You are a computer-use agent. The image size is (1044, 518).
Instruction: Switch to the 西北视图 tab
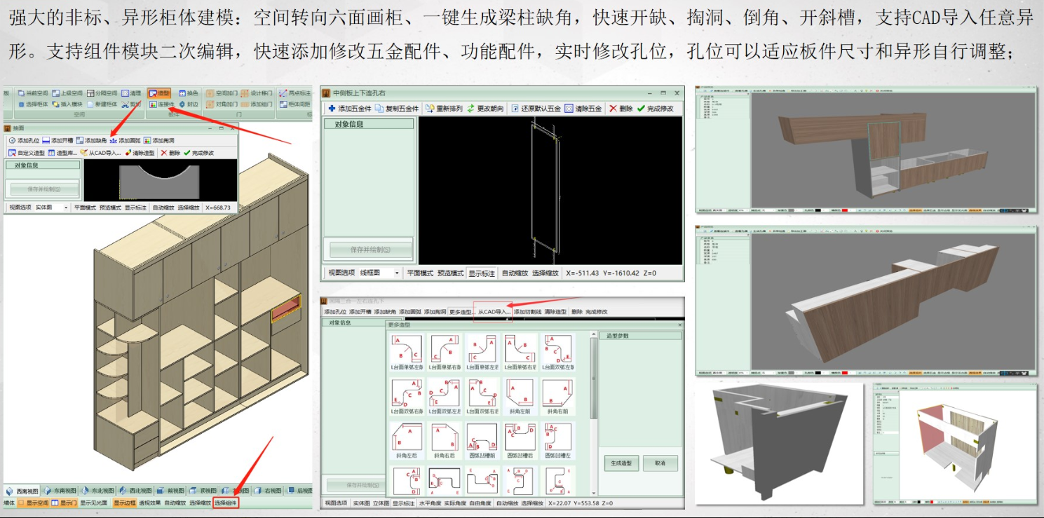(x=135, y=491)
